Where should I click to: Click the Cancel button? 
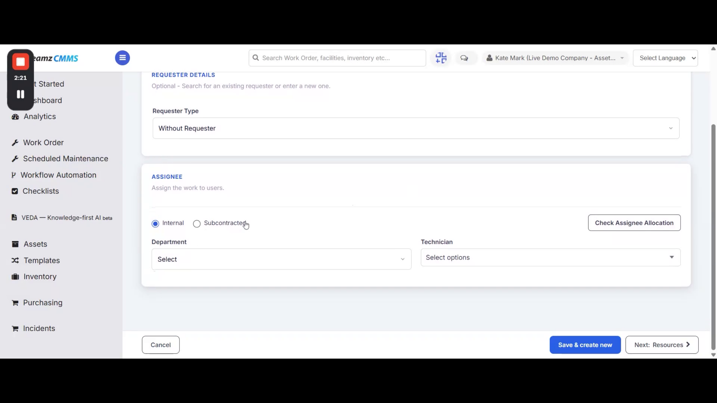tap(161, 345)
